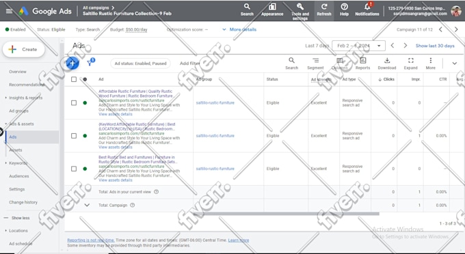
Task: Toggle status dot of Affordable Rustic Furniture ad
Action: (x=85, y=102)
